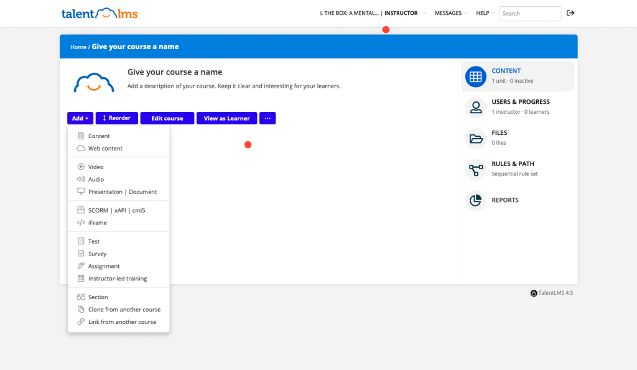Screen dimensions: 637x370
Task: Click the View as Learner button
Action: (x=226, y=118)
